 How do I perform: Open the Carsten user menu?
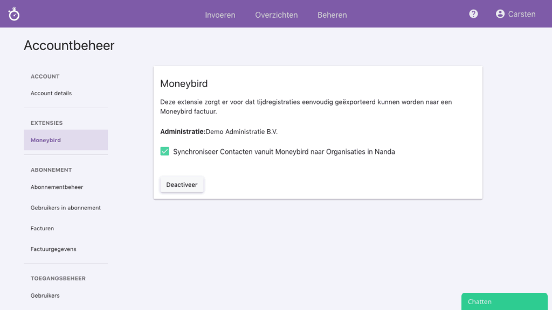[x=521, y=14]
